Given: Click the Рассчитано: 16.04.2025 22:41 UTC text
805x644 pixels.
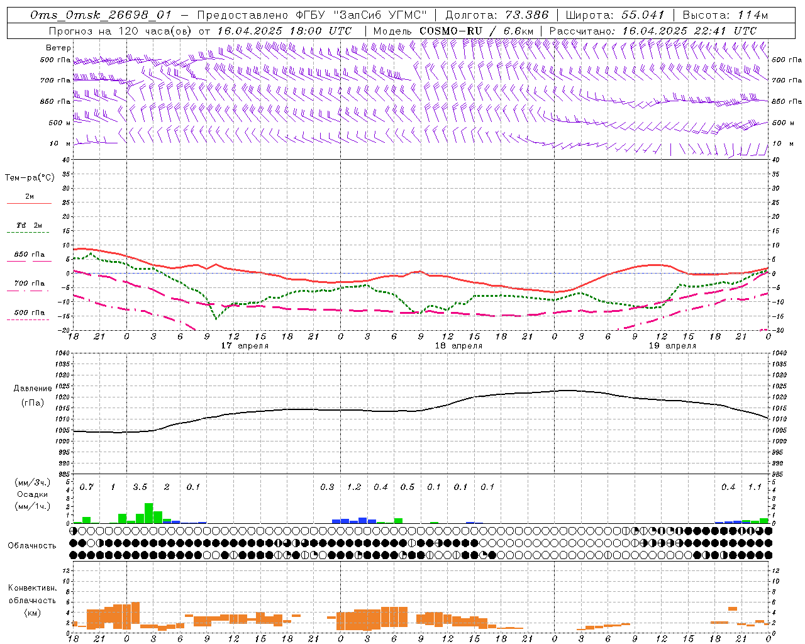Looking at the screenshot, I should click(653, 31).
